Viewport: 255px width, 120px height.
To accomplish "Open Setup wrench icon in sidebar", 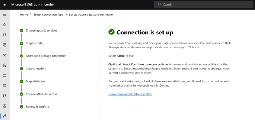I will (x=5, y=116).
